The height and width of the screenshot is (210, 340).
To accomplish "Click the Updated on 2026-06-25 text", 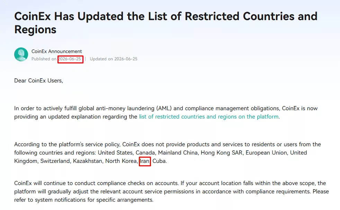I will coord(114,59).
